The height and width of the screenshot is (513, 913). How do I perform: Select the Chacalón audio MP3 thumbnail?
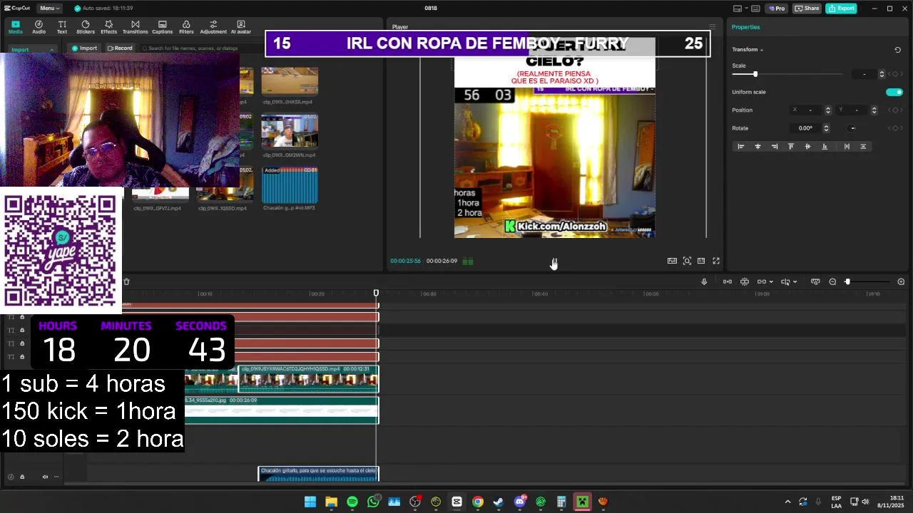290,185
